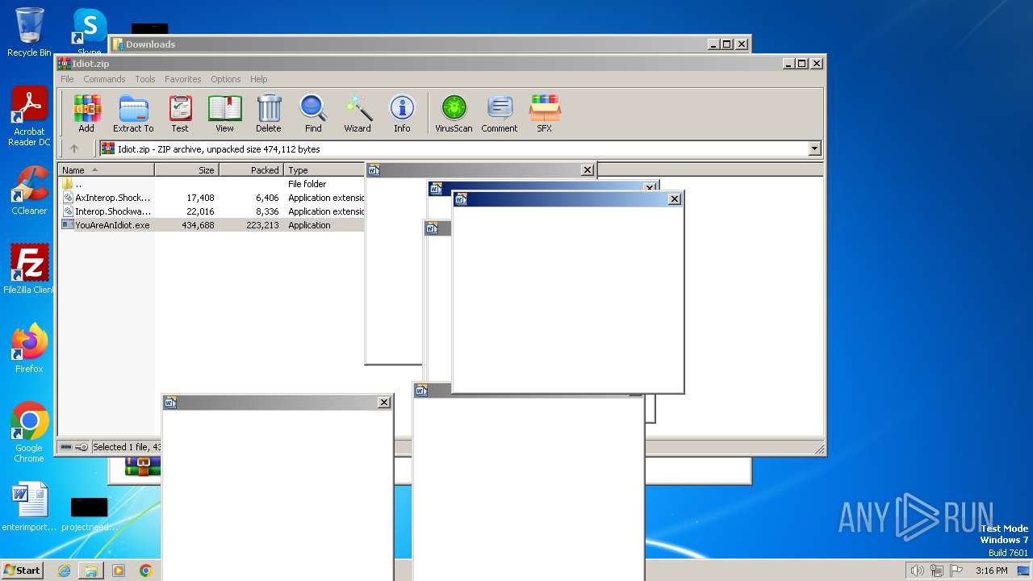Open the Tools menu
This screenshot has width=1033, height=581.
coord(145,79)
